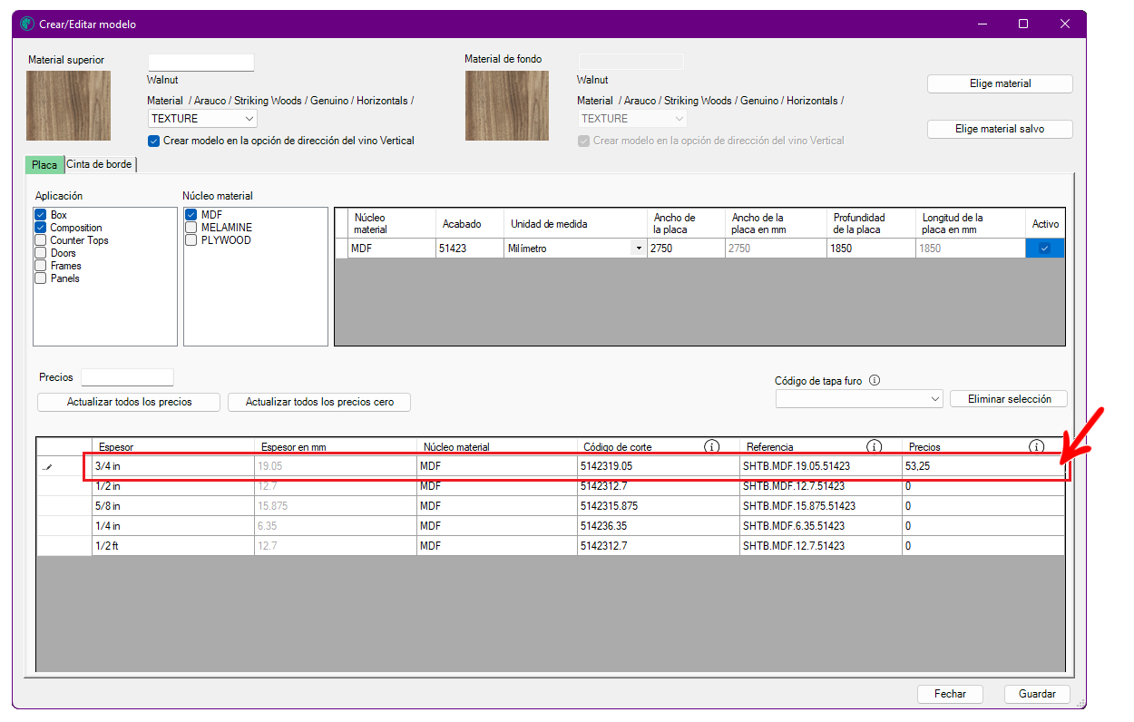Click info icon next to Código de tapa furo
Image resolution: width=1134 pixels, height=722 pixels.
click(875, 381)
